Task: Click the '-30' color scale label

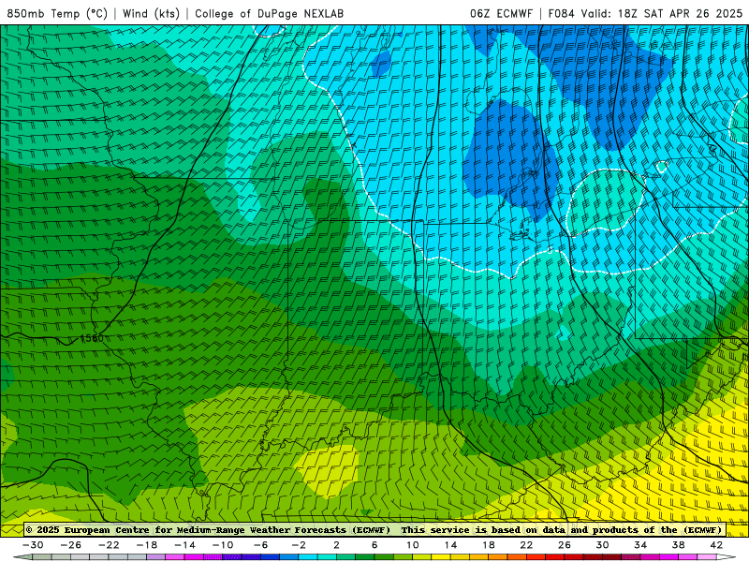Action: [x=33, y=545]
